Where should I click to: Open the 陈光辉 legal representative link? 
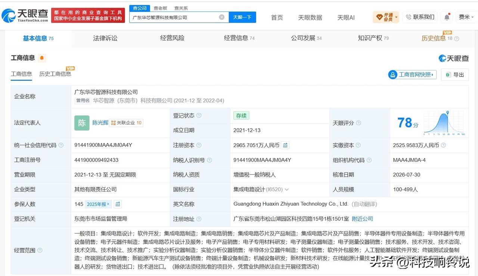point(100,123)
